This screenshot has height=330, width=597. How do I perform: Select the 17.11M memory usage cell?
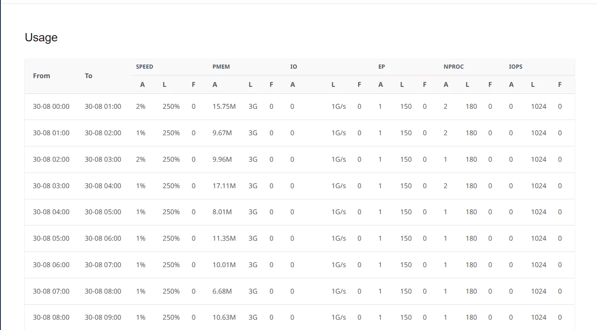tap(224, 186)
